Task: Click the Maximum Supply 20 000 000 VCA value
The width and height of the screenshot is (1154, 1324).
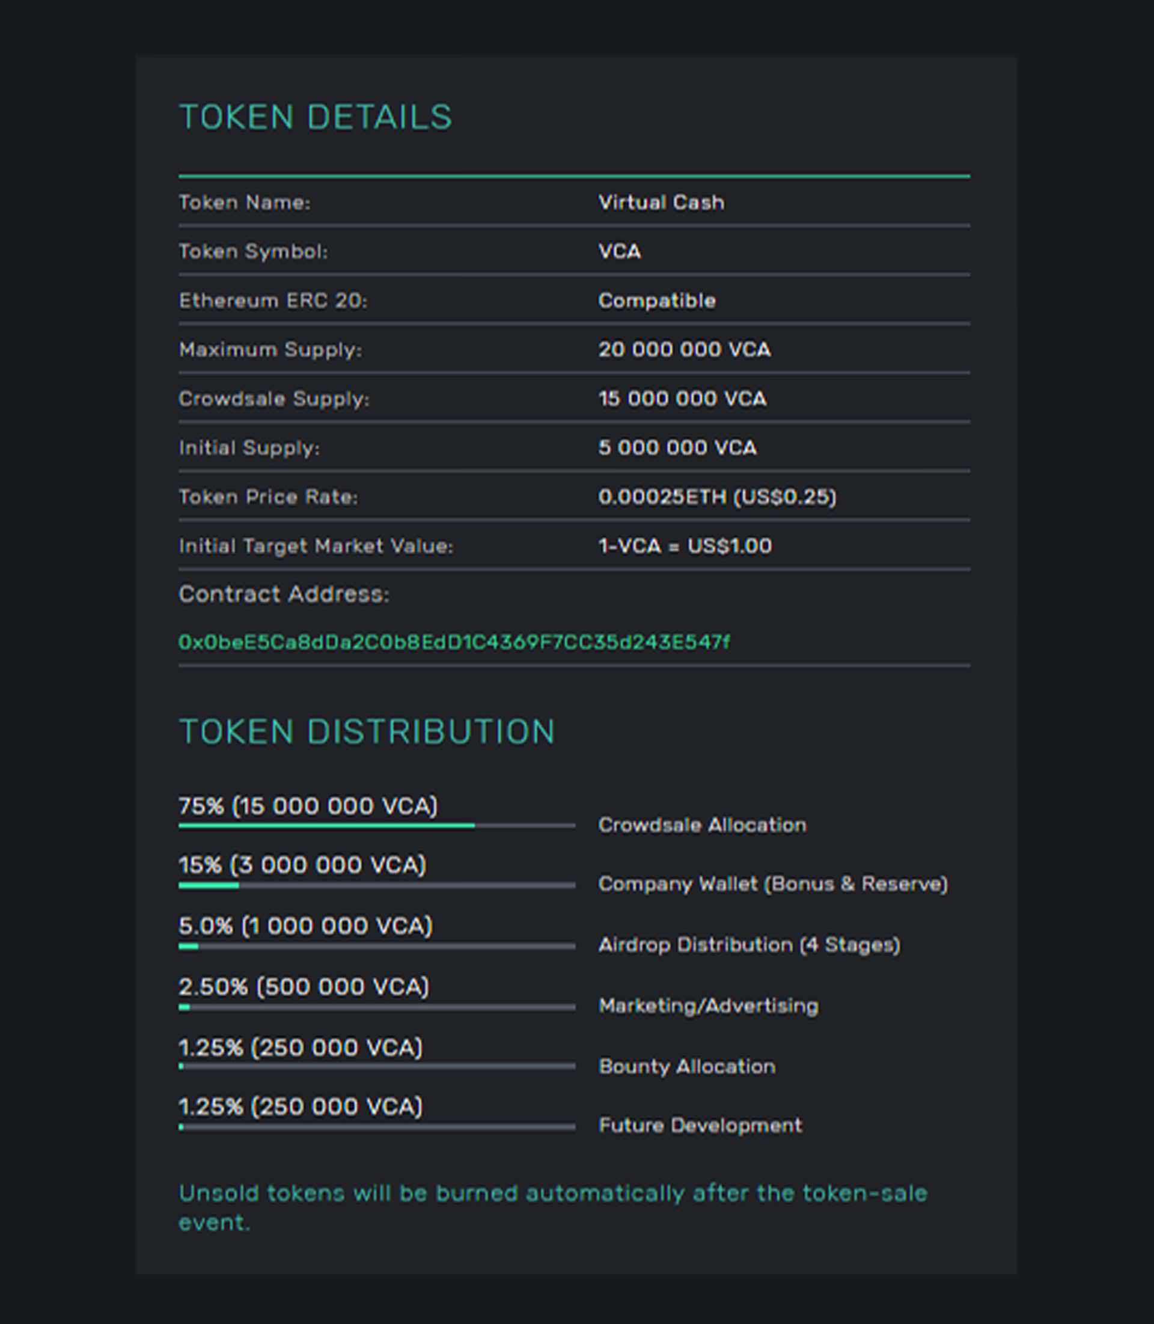Action: 685,350
